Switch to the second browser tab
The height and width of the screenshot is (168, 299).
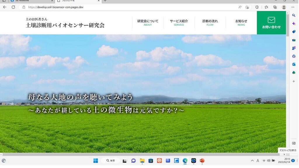(x=78, y=1)
